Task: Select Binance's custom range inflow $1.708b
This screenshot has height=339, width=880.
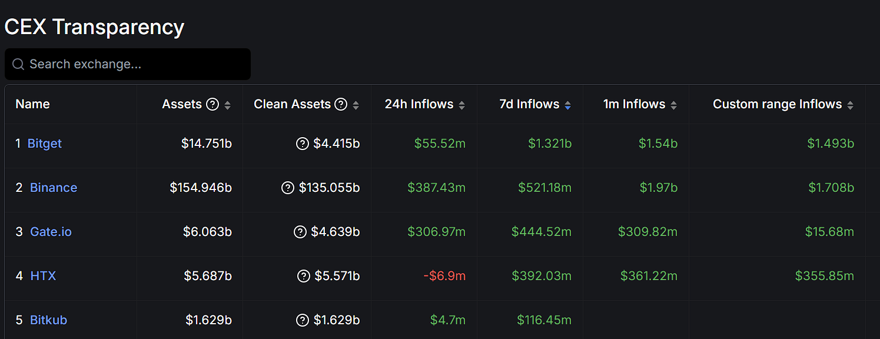Action: point(831,188)
